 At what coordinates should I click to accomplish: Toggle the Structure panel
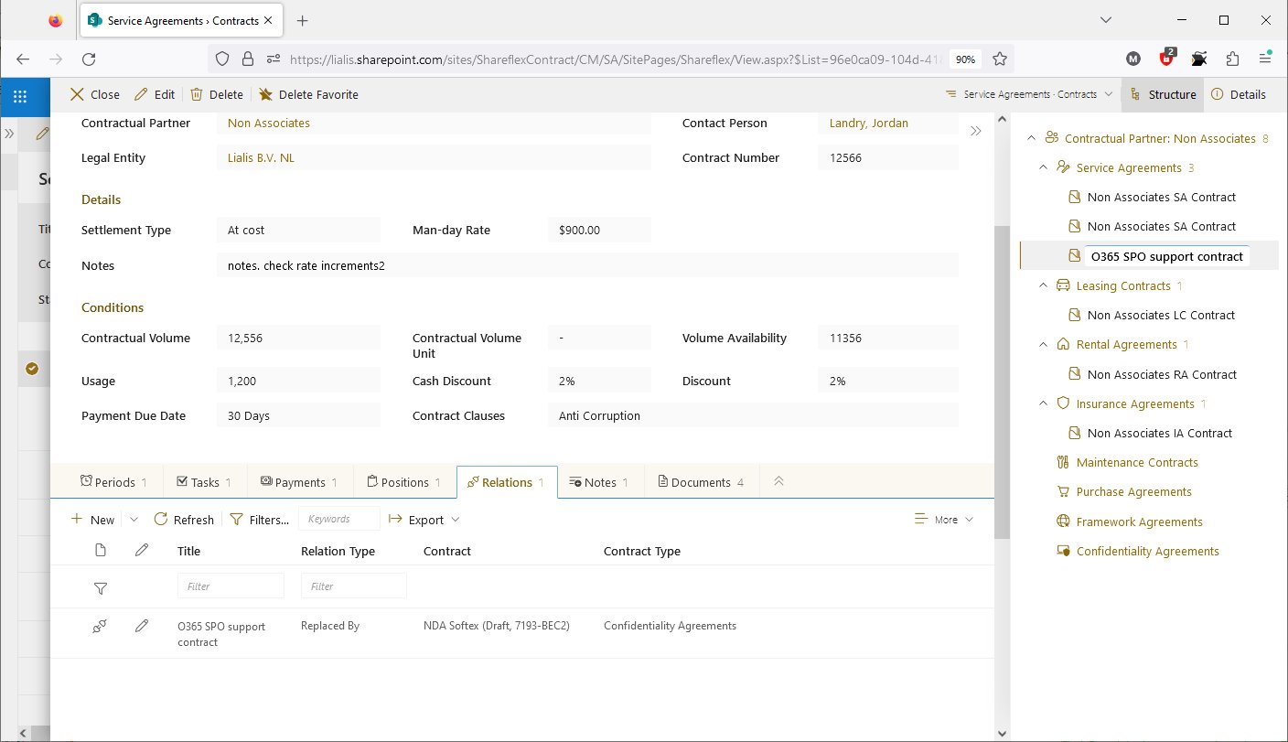[x=1163, y=94]
